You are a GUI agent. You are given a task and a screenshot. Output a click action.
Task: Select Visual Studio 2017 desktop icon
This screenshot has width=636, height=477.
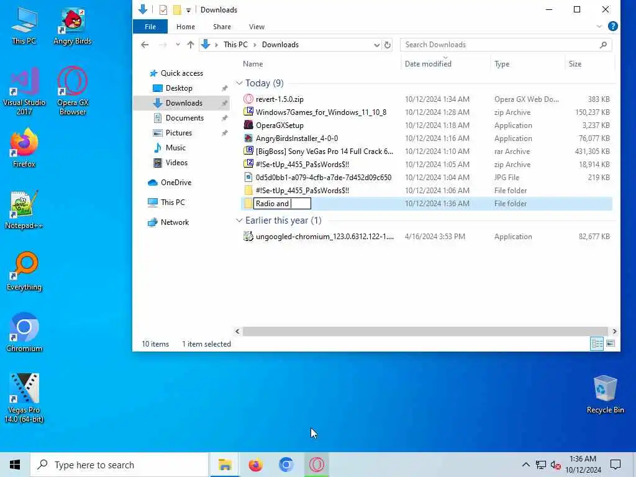[x=24, y=91]
